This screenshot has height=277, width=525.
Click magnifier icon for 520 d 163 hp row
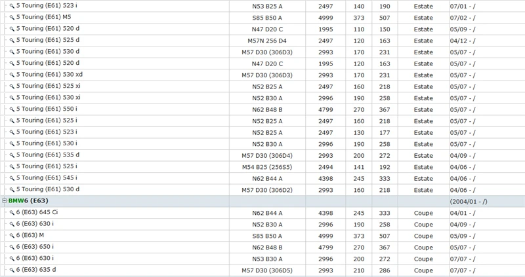click(x=12, y=63)
